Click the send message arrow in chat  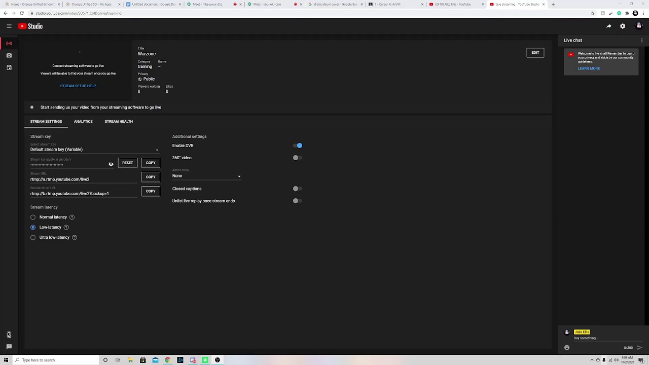tap(640, 348)
